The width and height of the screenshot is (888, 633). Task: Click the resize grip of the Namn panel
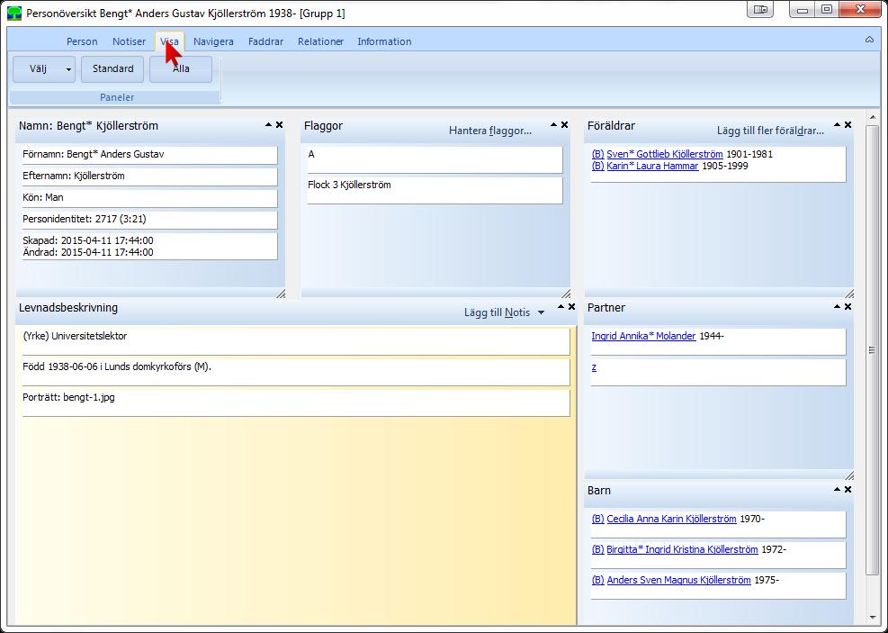coord(281,293)
